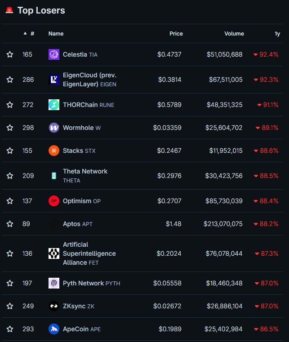The width and height of the screenshot is (289, 342).
Task: Click the Pyth Network logo icon
Action: coord(54,283)
